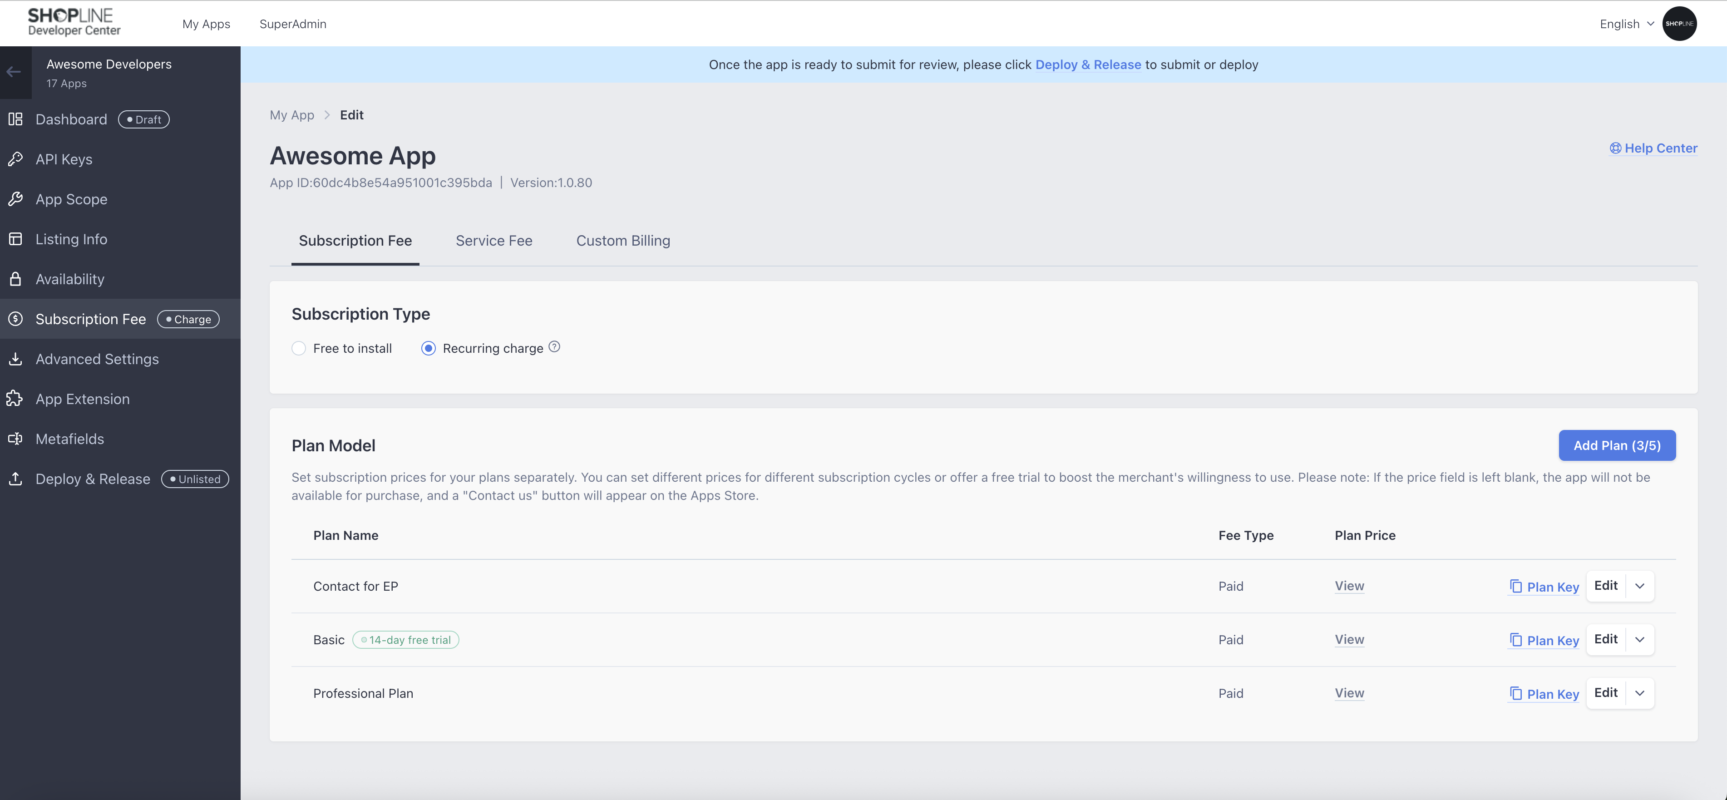Switch to the Service Fee tab
The height and width of the screenshot is (800, 1727).
point(493,241)
